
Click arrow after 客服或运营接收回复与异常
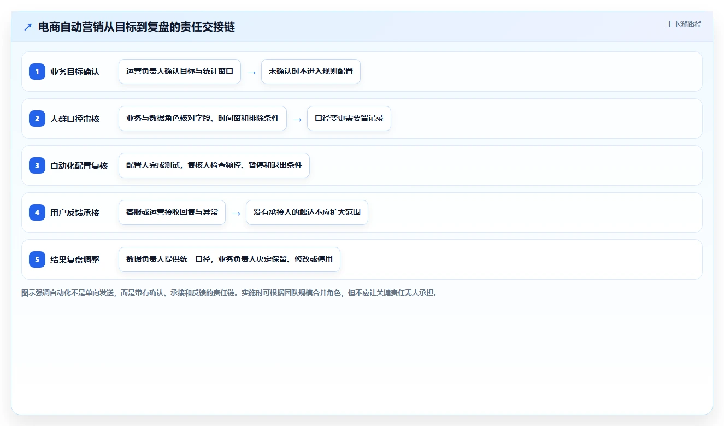point(236,213)
